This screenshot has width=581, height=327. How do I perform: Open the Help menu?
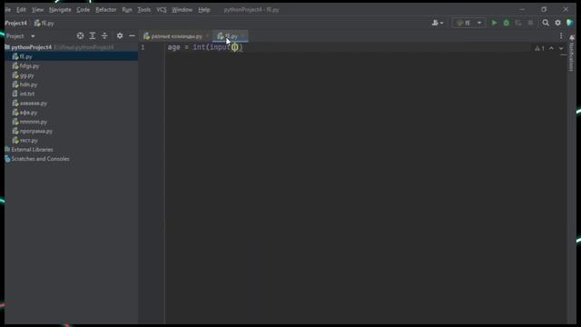(x=203, y=10)
